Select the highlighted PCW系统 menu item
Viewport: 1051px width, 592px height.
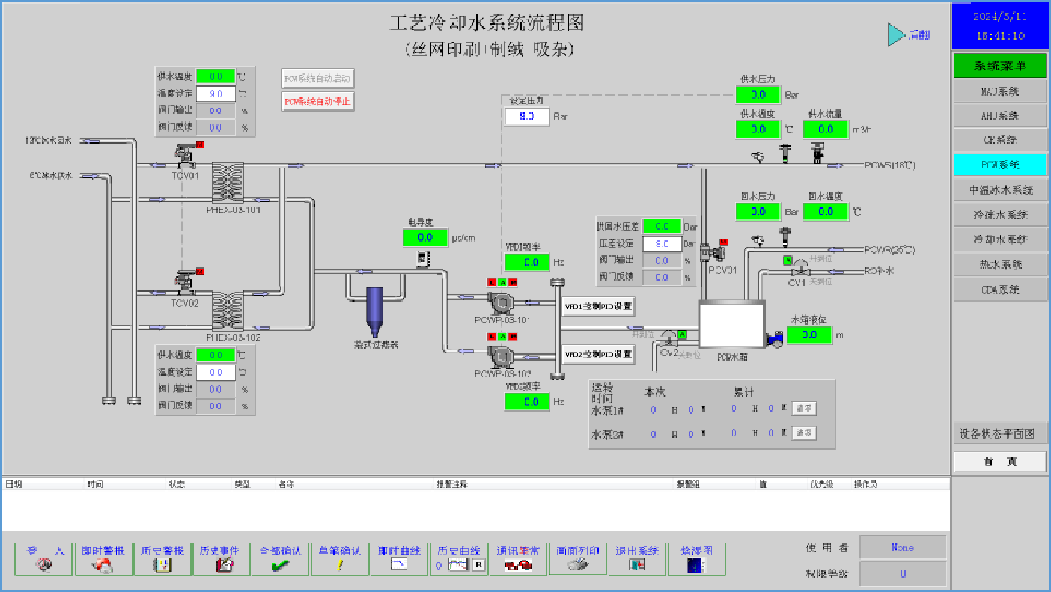click(x=999, y=165)
